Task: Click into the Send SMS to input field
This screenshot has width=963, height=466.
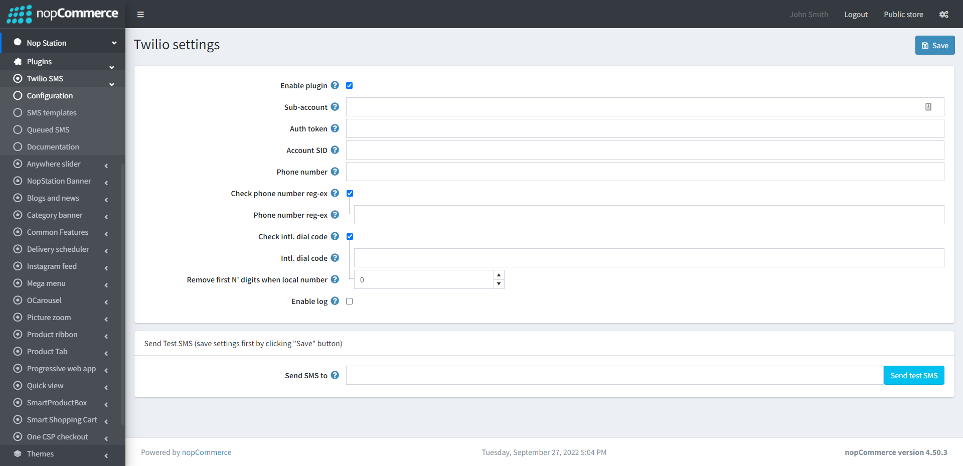Action: click(x=615, y=375)
